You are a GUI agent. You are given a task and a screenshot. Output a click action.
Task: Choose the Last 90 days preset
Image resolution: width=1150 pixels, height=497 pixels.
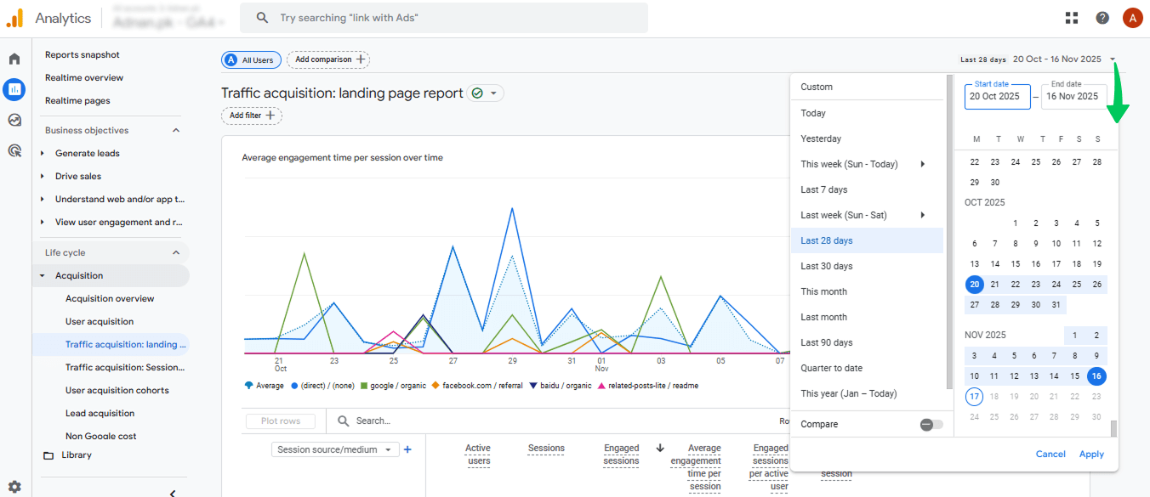(826, 342)
